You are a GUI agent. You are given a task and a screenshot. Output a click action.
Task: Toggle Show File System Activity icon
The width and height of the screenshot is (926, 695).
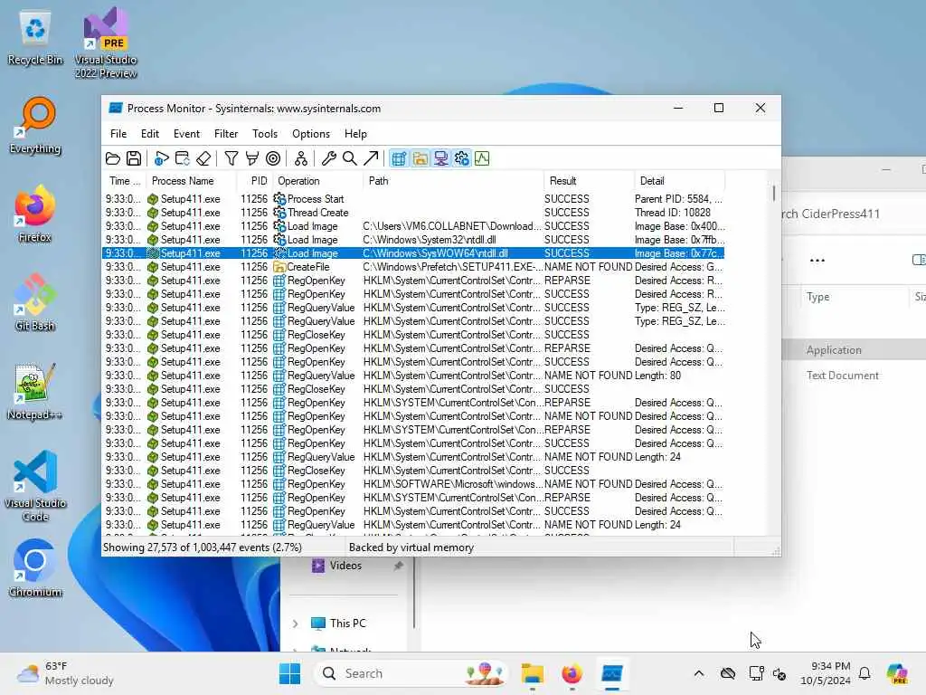[420, 158]
